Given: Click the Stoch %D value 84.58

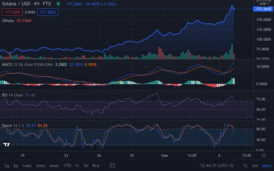Looking at the screenshot, I should click(42, 126).
